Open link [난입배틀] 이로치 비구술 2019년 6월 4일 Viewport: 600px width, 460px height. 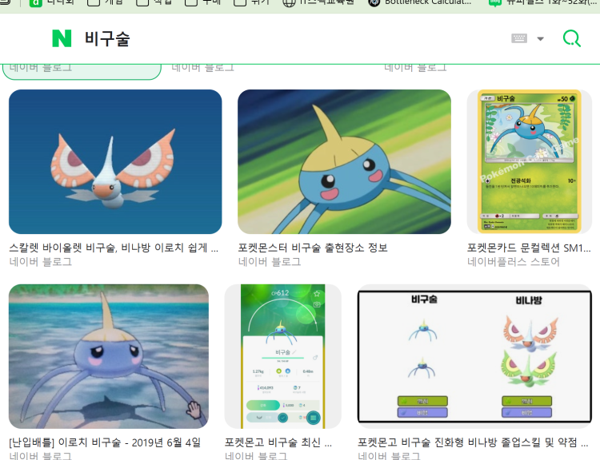point(105,442)
